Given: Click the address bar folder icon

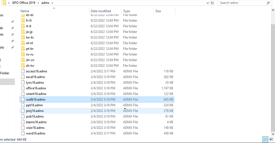Looking at the screenshot, I should (4, 2).
